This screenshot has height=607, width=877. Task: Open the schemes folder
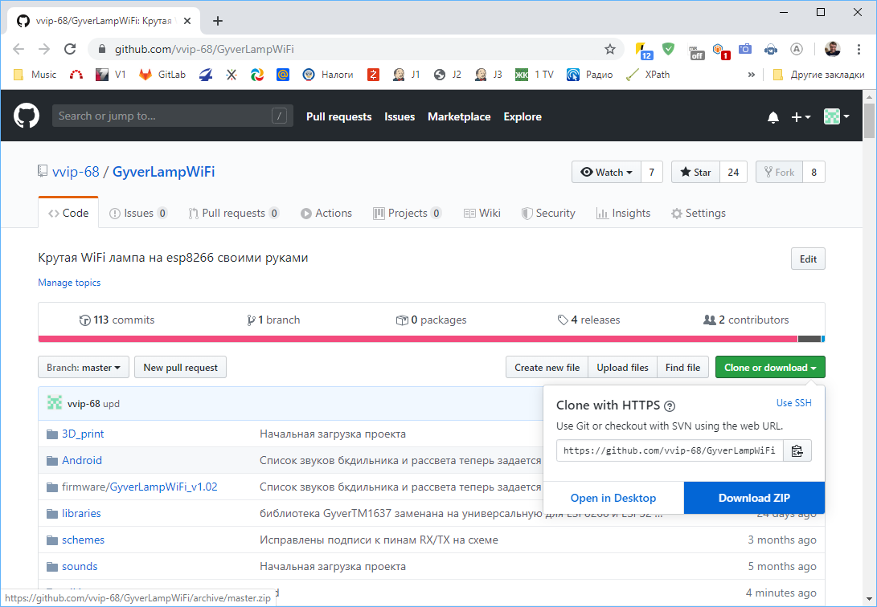pos(83,540)
